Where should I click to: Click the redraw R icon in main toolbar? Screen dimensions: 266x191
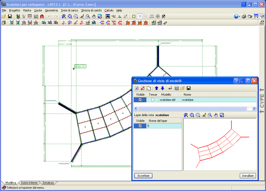[63, 16]
